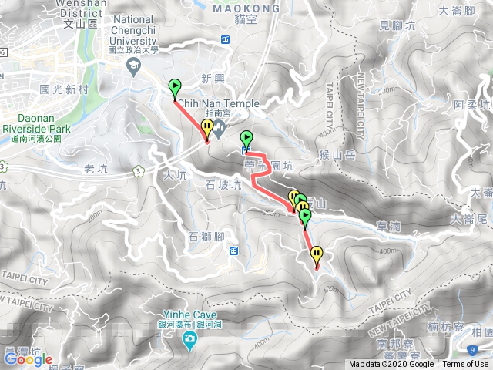Click the Maokong 貓空 area label
This screenshot has width=493, height=370.
tap(246, 14)
